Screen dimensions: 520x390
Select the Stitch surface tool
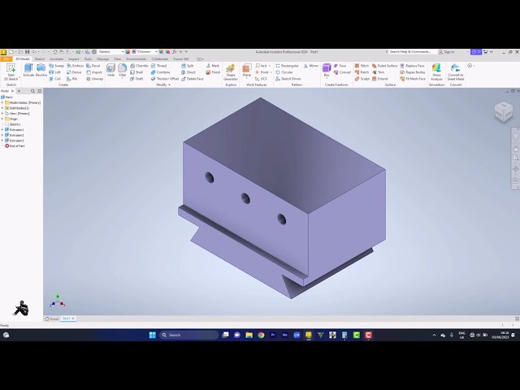(362, 66)
